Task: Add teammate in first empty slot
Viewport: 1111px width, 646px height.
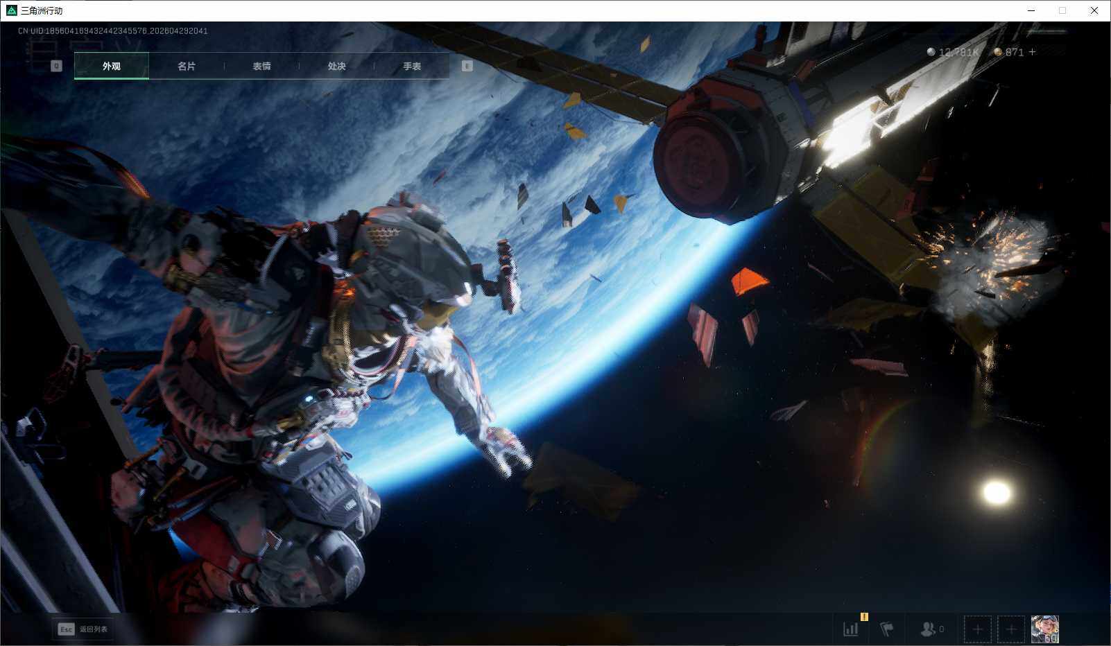Action: 977,629
